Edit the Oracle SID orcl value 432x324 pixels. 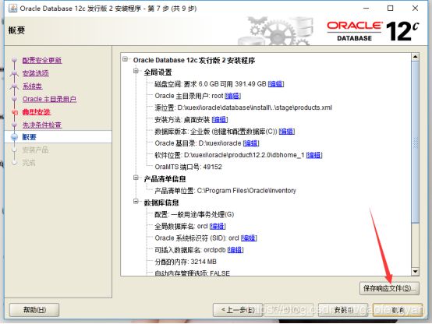(x=249, y=238)
